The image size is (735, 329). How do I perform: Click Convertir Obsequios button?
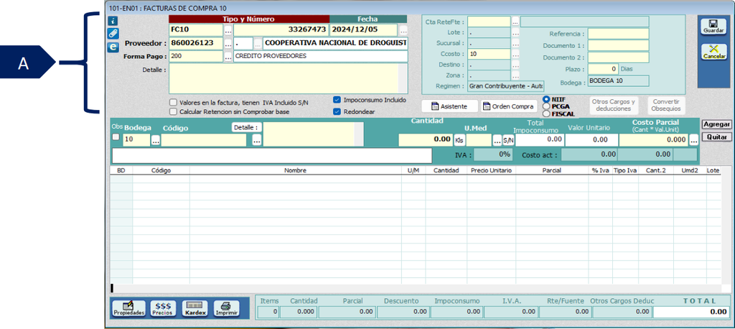click(665, 105)
